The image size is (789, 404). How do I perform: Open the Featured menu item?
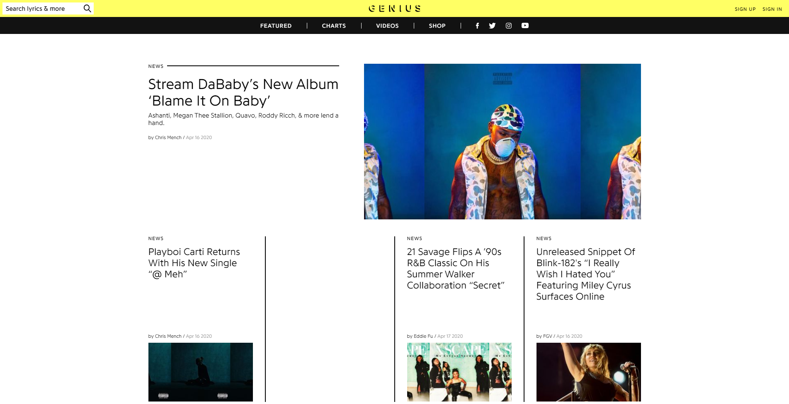276,26
